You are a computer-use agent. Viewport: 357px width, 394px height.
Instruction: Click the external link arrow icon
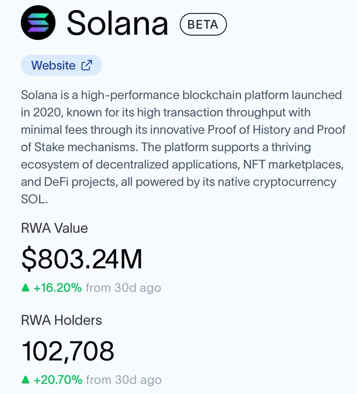tap(87, 65)
